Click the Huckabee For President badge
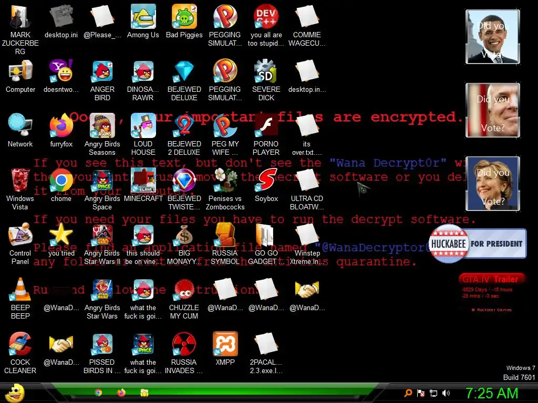Viewport: 538px width, 403px height. coord(477,243)
